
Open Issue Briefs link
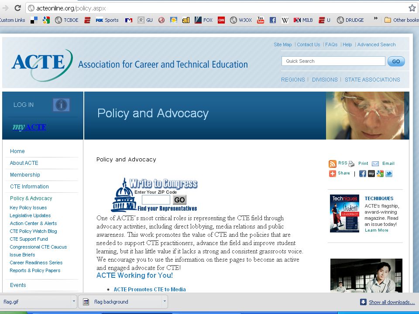coord(22,255)
